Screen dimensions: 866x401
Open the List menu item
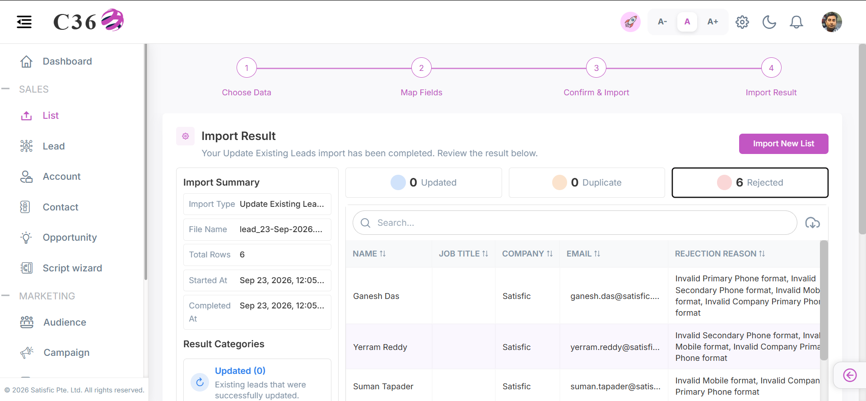pyautogui.click(x=51, y=116)
